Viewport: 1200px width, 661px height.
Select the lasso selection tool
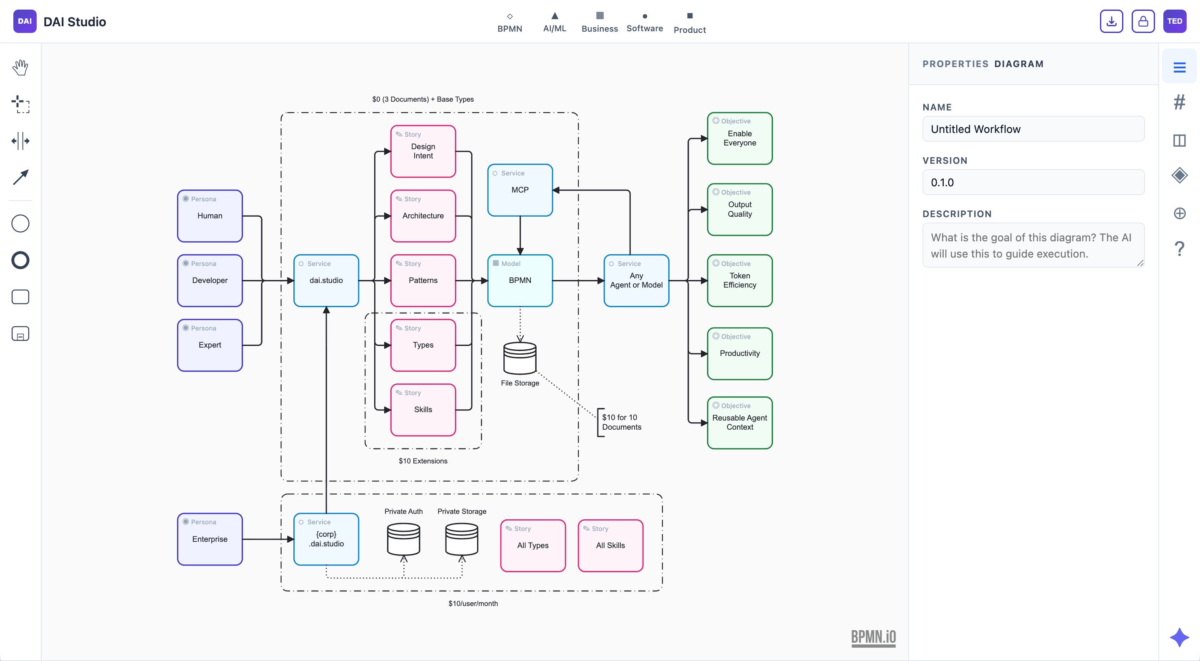click(20, 104)
